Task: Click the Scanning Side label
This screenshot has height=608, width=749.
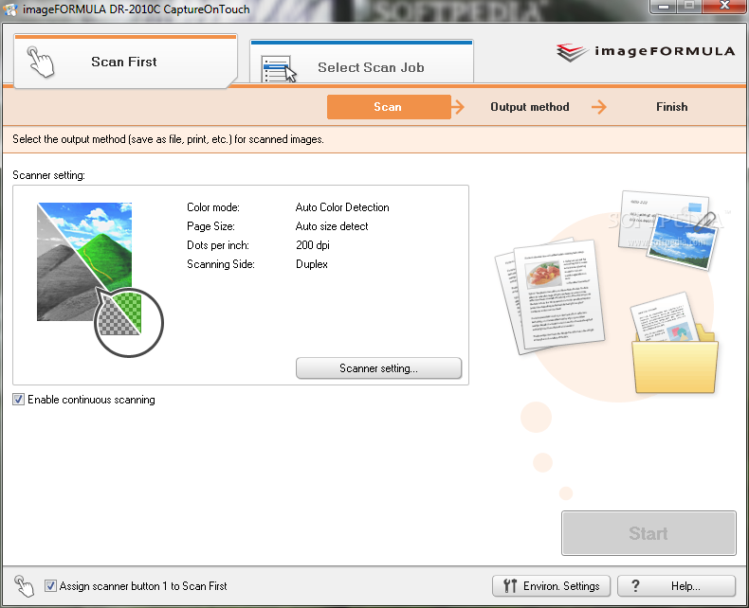Action: pos(221,264)
